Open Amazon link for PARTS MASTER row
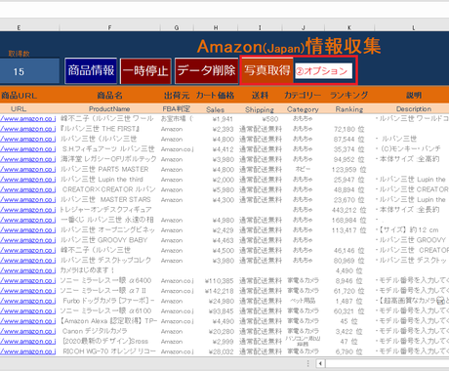This screenshot has width=449, height=371. pos(28,169)
